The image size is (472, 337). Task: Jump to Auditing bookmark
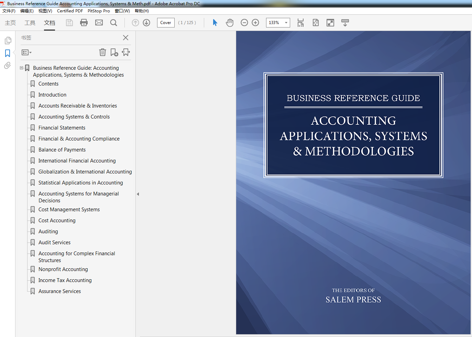click(48, 232)
